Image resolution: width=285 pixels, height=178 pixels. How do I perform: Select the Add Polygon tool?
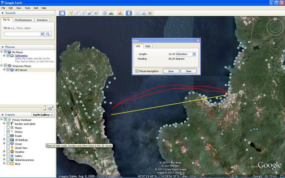coord(77,13)
